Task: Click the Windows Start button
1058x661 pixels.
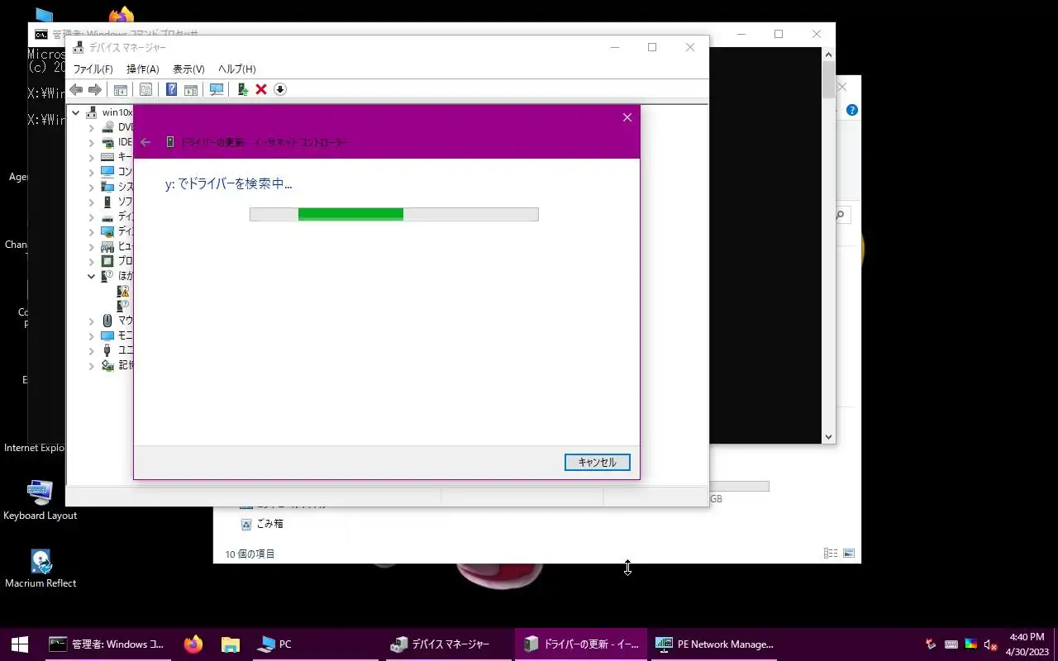Action: tap(20, 644)
